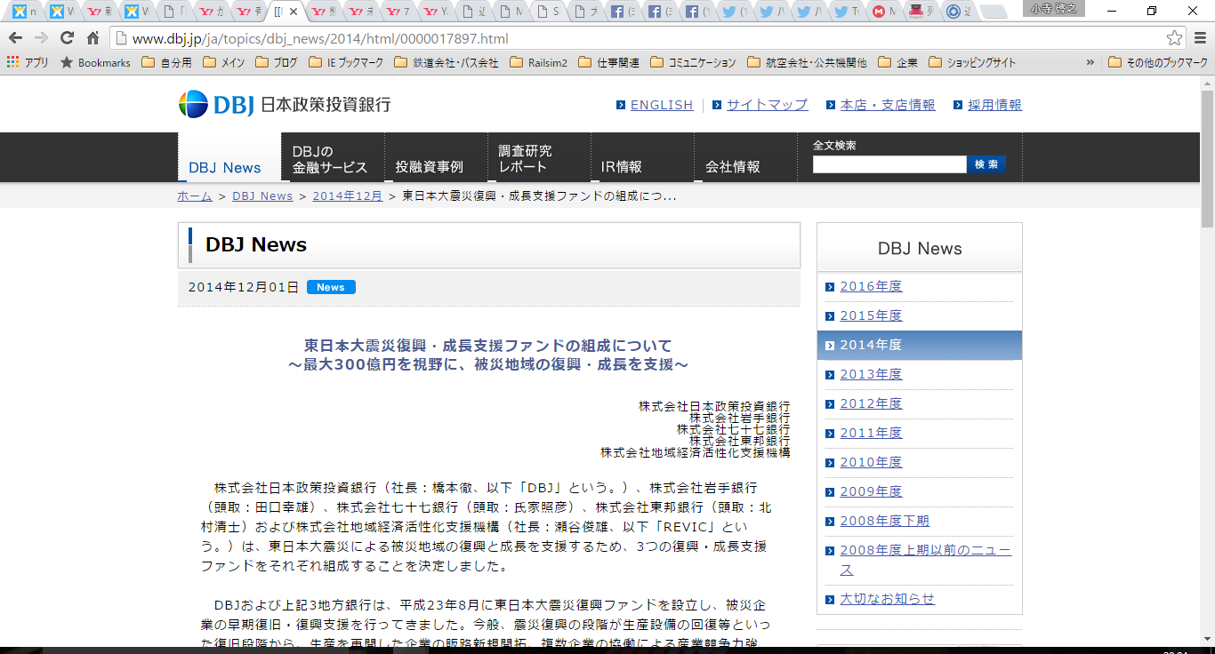1215x654 pixels.
Task: Open 2008年度上期以前のニュース sidebar link
Action: tap(926, 560)
